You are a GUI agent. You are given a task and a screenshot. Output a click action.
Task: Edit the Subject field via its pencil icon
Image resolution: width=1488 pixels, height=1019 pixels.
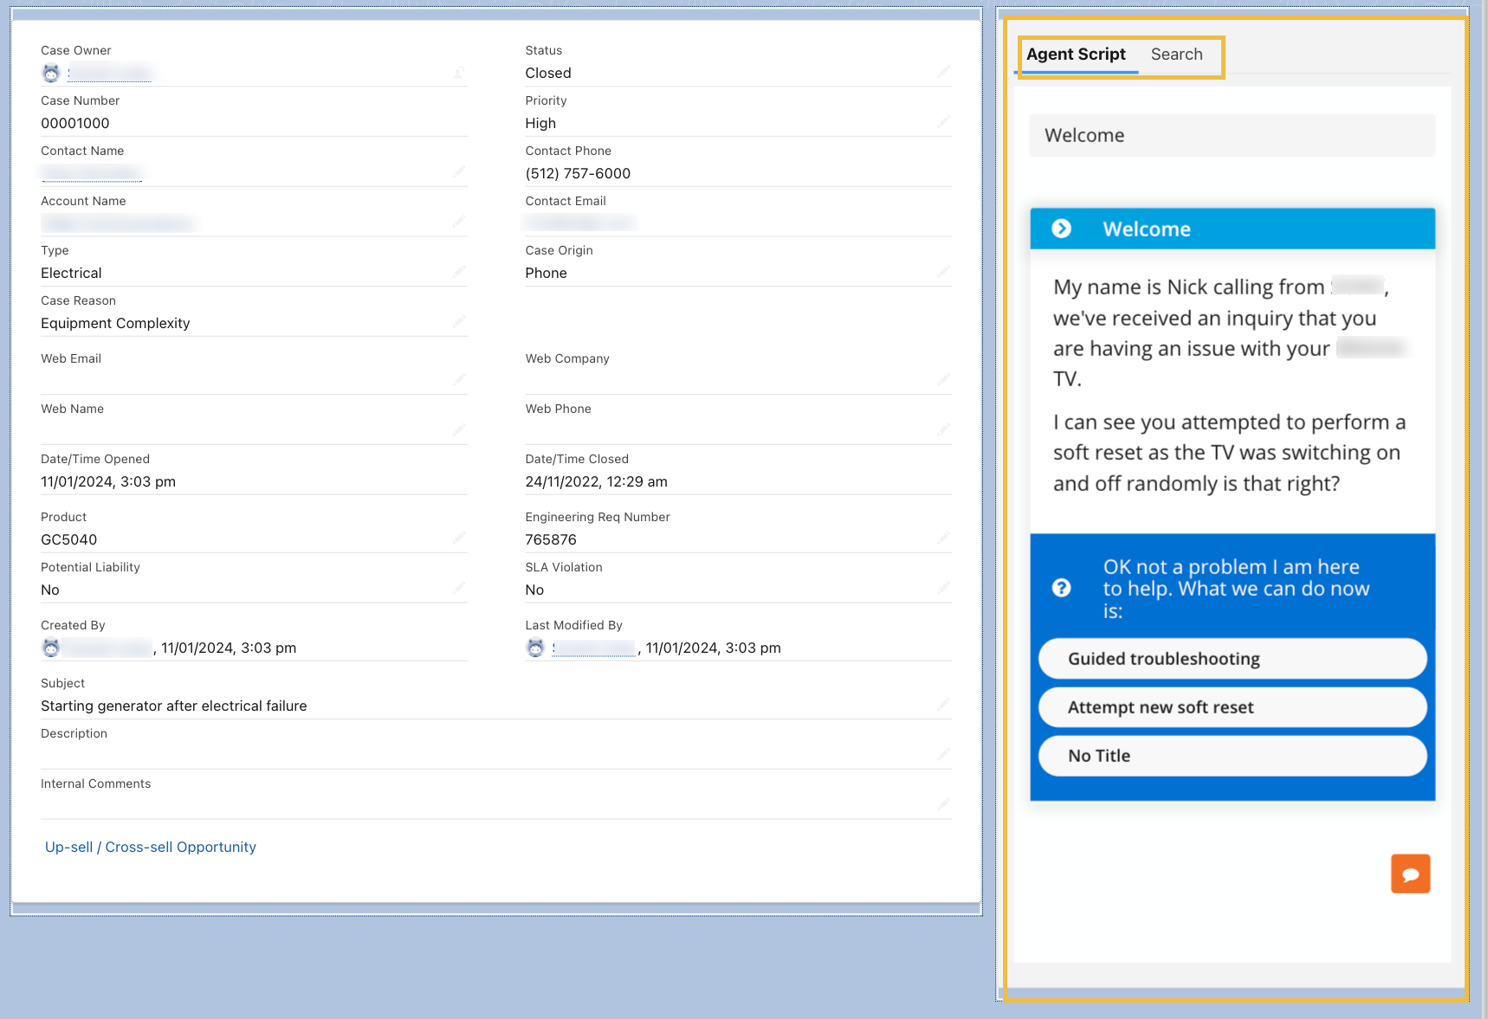coord(944,705)
